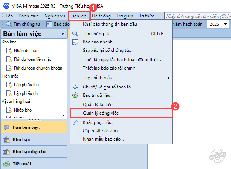Click document icon beside Rút dự toán chuyển khoản
The height and width of the screenshot is (169, 231).
9,68
